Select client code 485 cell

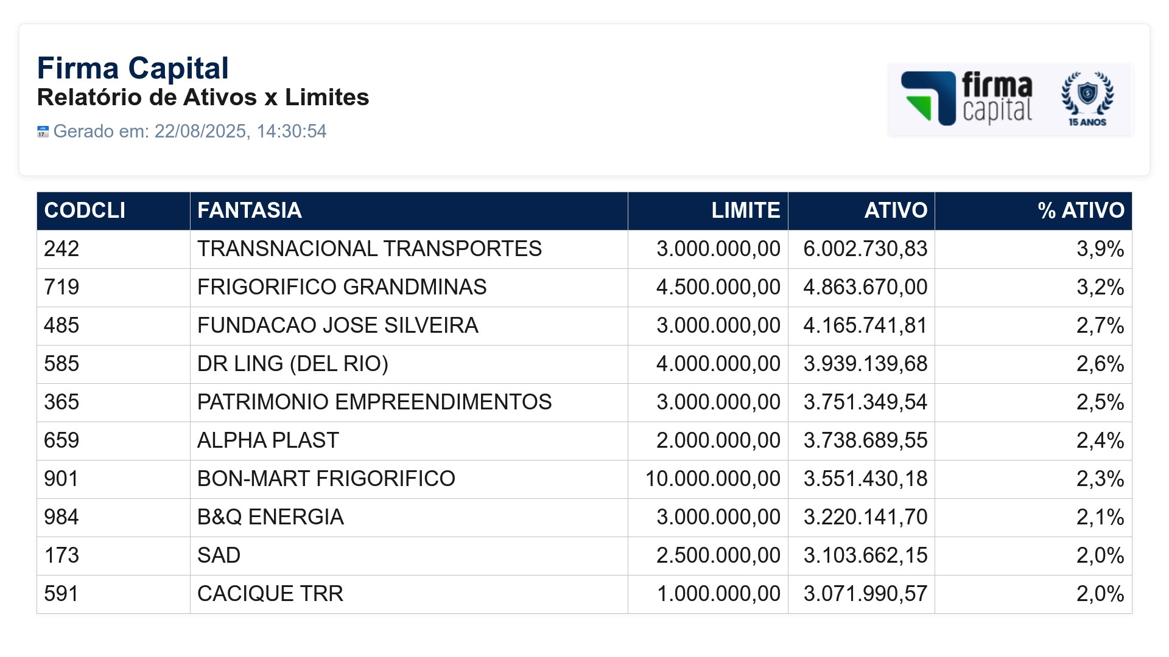point(113,325)
